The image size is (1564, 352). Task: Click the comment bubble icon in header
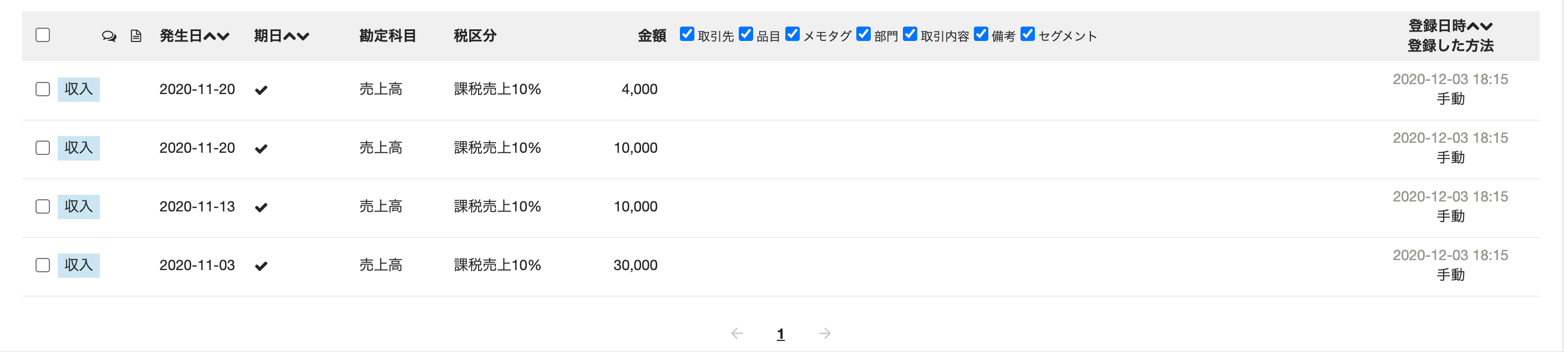pyautogui.click(x=109, y=37)
